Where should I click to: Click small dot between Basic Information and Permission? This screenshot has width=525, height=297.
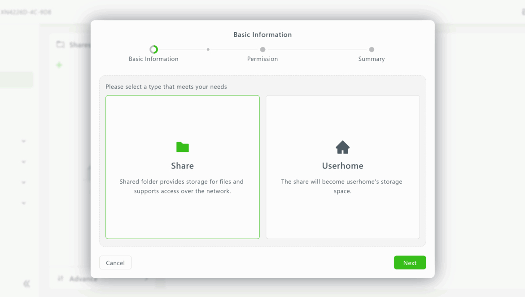click(x=208, y=50)
